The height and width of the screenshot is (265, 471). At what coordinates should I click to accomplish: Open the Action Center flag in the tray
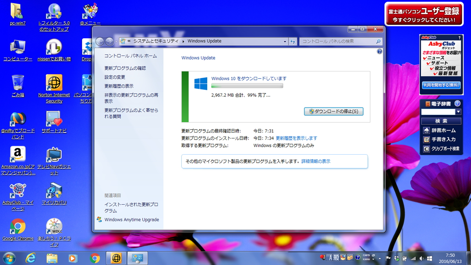point(388,258)
